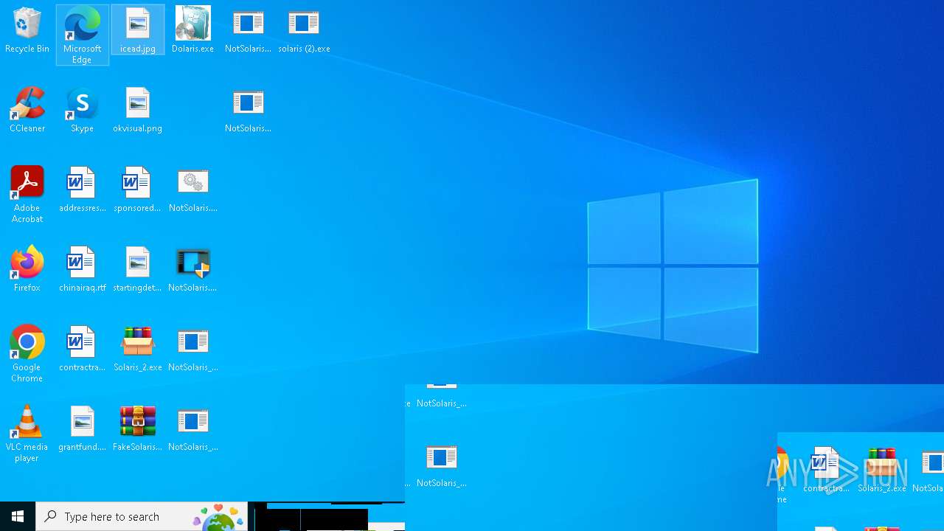
Task: Open the CCleaner shortcut
Action: click(x=27, y=111)
